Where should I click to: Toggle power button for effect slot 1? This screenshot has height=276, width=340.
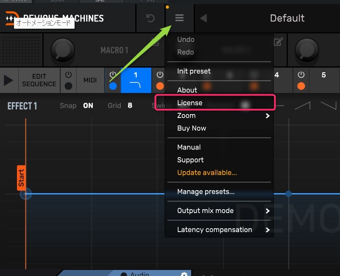point(113,75)
